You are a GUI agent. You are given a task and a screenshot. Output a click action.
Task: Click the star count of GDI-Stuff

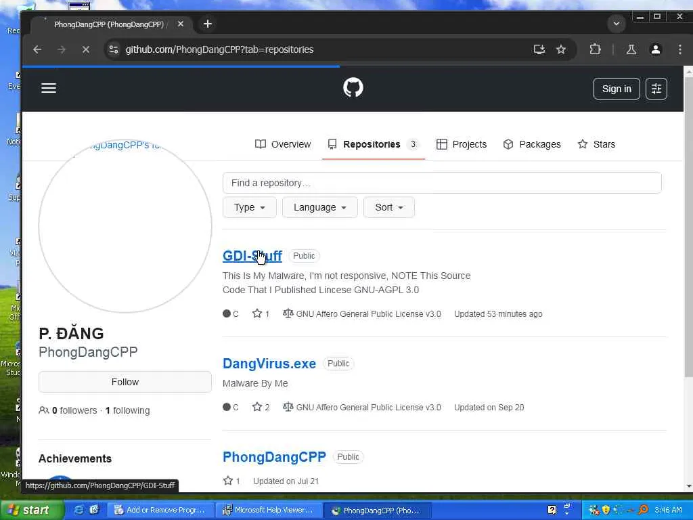pos(261,314)
